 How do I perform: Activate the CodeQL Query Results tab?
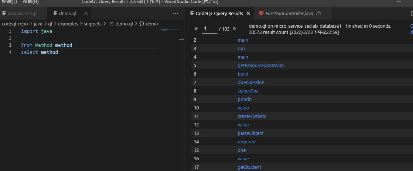(219, 13)
